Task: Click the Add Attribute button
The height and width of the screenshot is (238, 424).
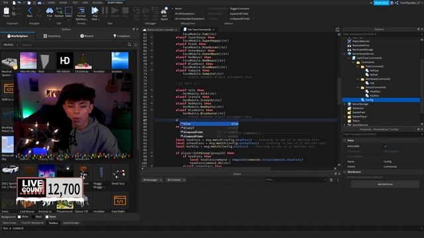Action: pyautogui.click(x=385, y=184)
